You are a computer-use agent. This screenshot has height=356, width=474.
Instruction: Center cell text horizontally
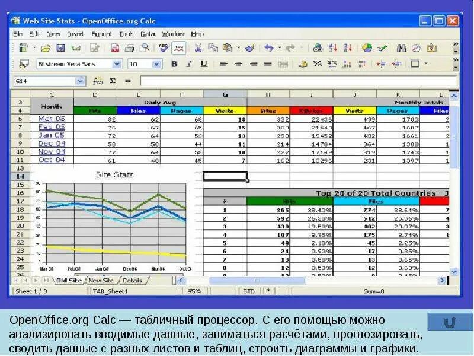click(239, 64)
